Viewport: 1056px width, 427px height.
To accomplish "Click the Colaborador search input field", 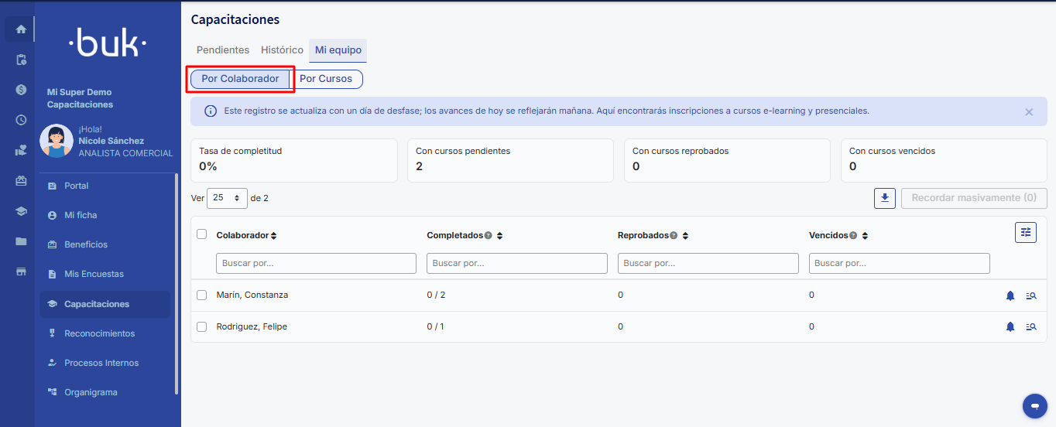I will pyautogui.click(x=316, y=264).
